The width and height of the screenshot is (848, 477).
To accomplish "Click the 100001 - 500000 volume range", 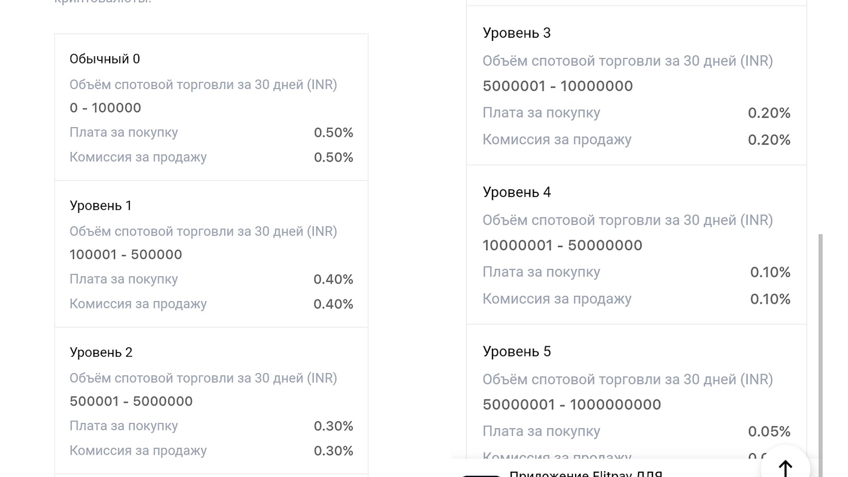I will click(126, 254).
